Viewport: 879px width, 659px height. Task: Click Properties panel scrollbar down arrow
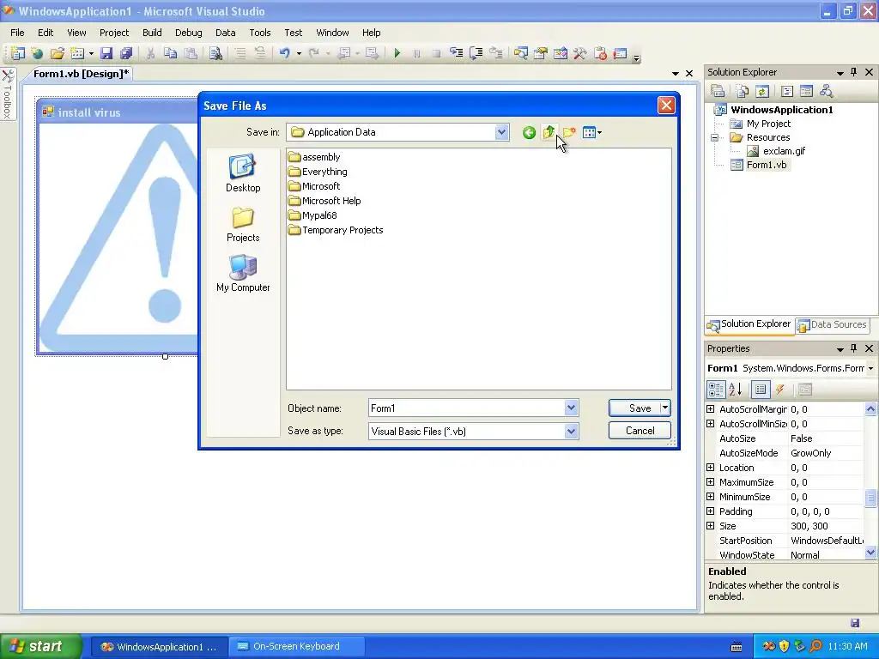(x=870, y=553)
